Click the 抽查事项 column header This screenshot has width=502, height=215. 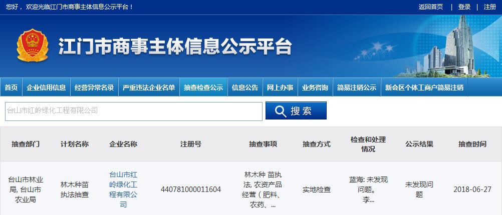263,144
